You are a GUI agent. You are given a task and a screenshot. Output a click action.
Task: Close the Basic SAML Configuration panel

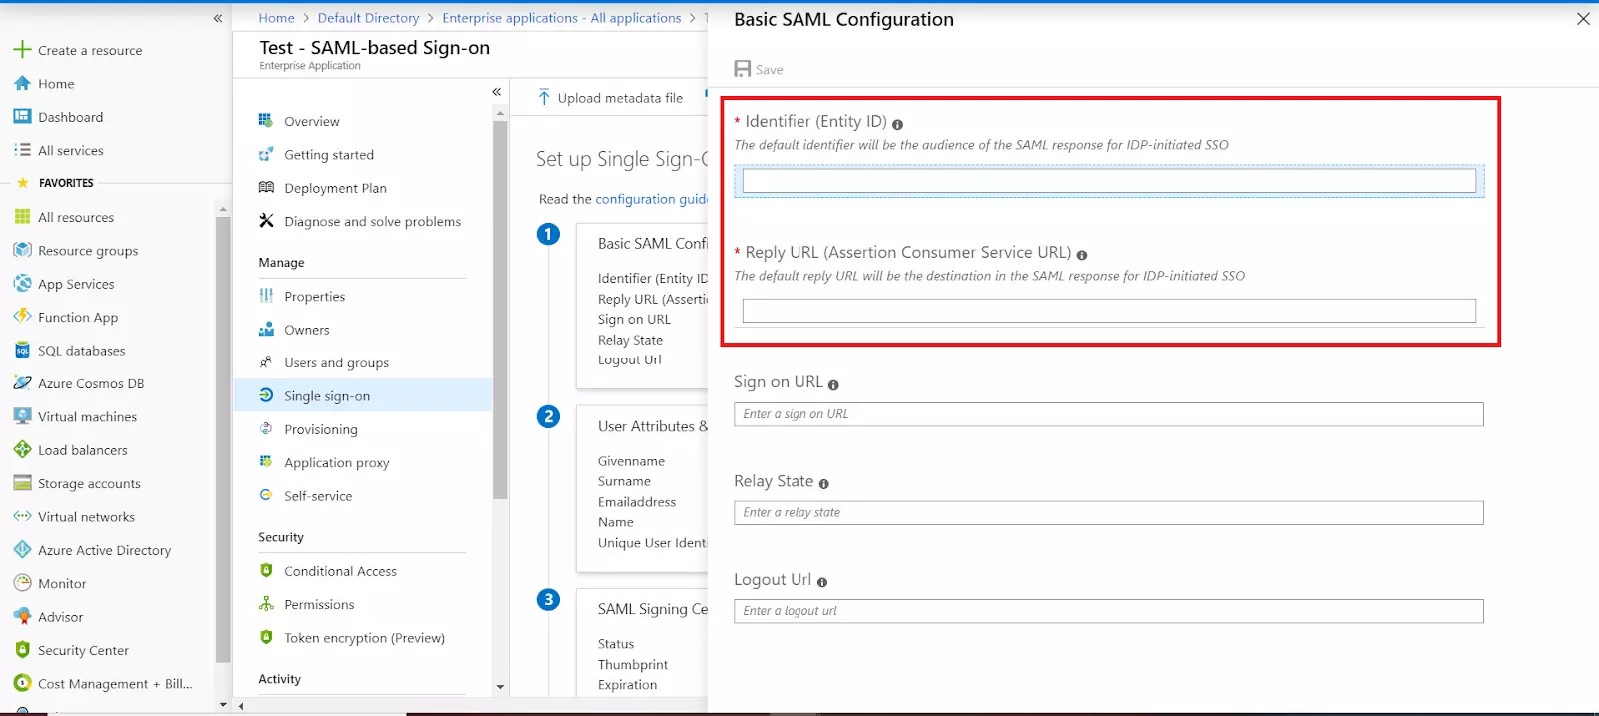[x=1583, y=19]
